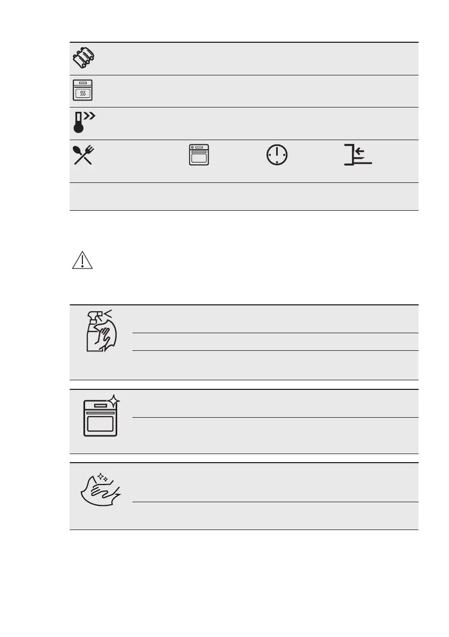Click the top blank row beside the spray bottle
Screen dimensions: 449x637
point(275,319)
